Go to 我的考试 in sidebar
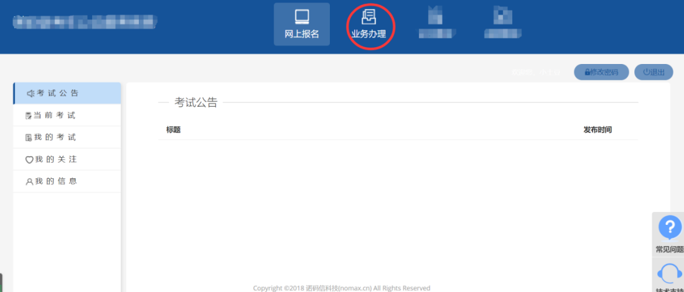Image resolution: width=684 pixels, height=292 pixels. point(55,137)
